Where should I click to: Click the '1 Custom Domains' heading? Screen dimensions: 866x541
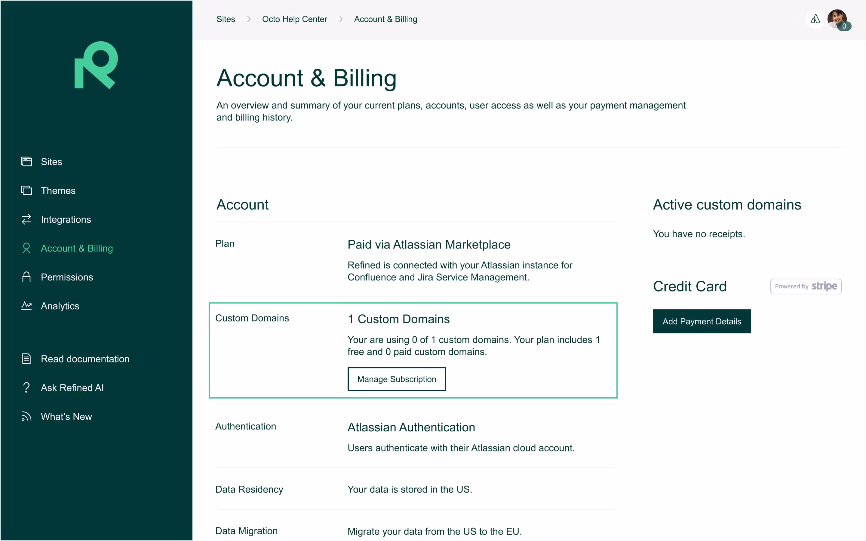click(x=399, y=319)
